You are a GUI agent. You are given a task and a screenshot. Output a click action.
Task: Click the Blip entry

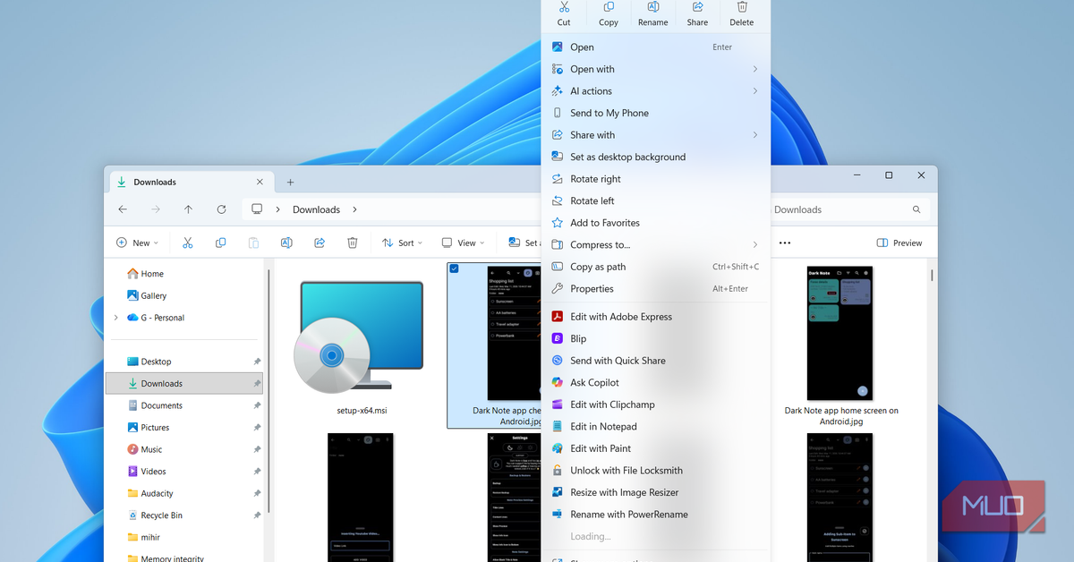click(x=655, y=338)
